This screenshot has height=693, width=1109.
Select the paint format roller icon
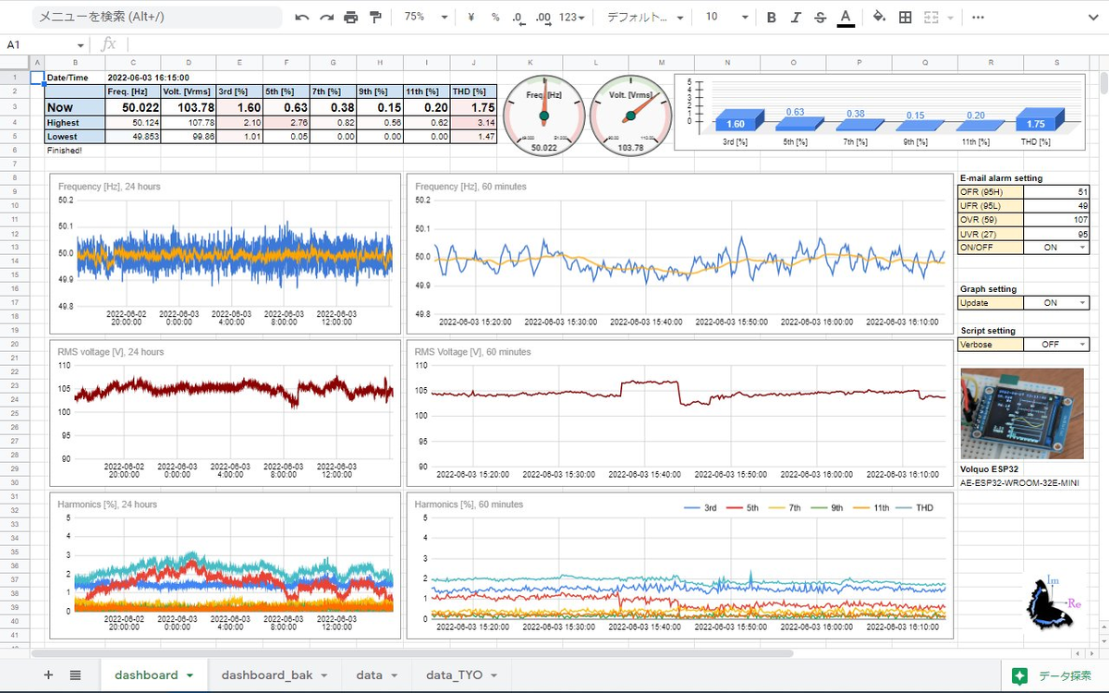point(375,18)
